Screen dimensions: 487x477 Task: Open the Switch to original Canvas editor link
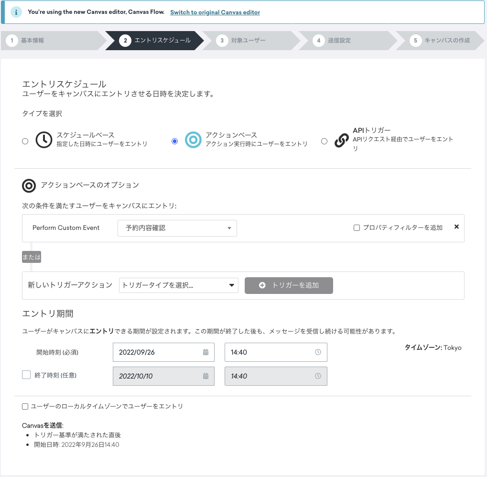215,12
